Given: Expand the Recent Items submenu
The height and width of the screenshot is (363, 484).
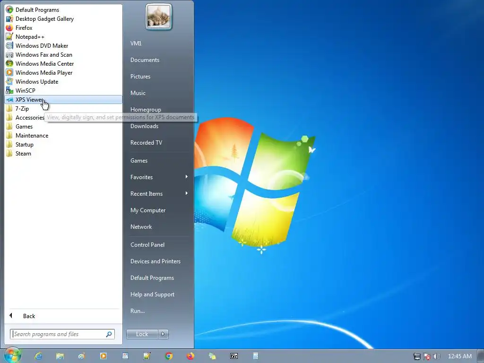Looking at the screenshot, I should pos(158,193).
